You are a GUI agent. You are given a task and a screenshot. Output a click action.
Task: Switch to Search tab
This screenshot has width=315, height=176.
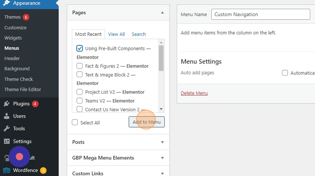coord(138,34)
